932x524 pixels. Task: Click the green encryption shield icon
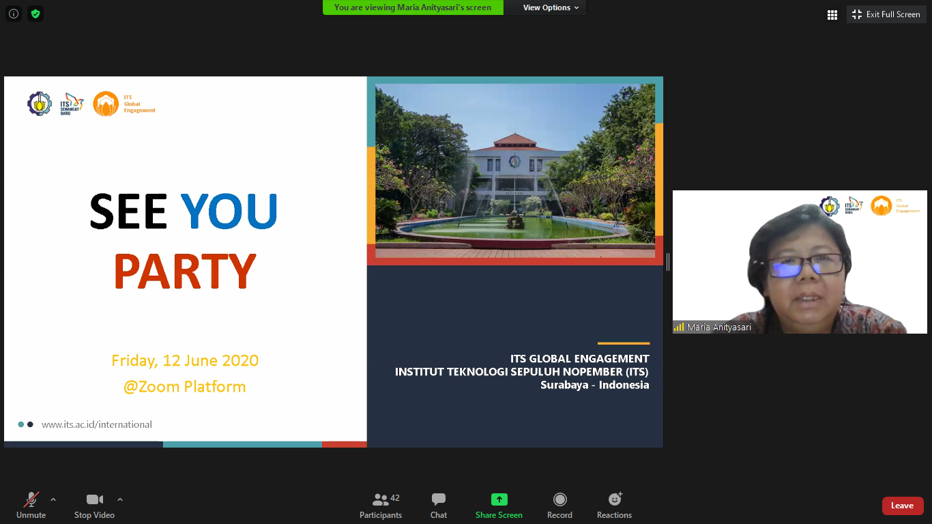[35, 14]
